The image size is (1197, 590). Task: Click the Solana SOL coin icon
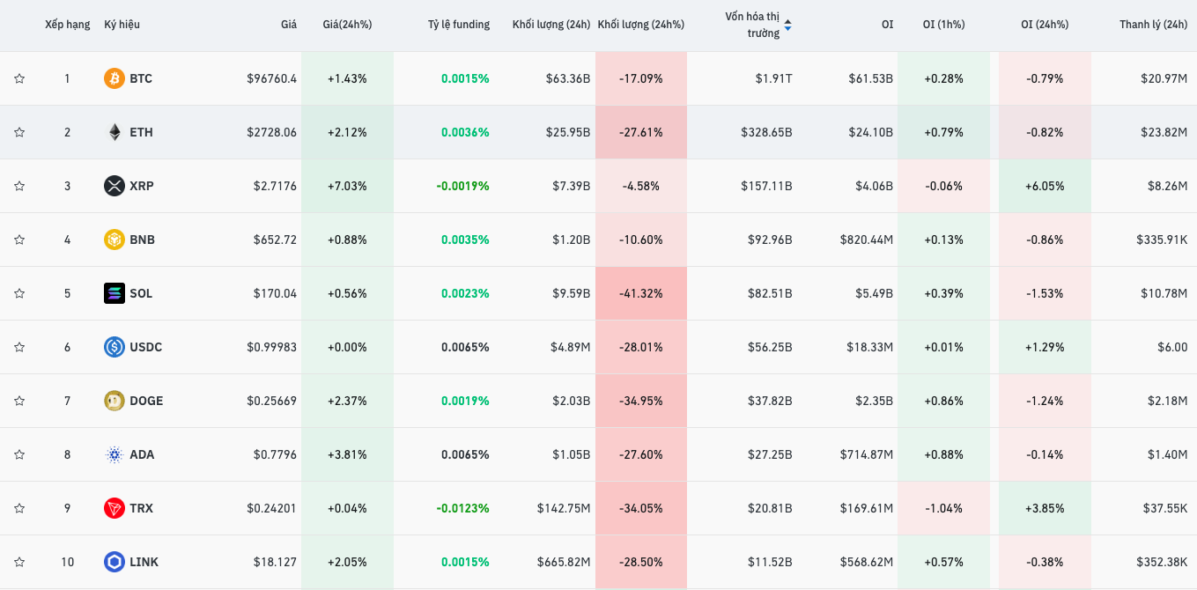tap(115, 293)
